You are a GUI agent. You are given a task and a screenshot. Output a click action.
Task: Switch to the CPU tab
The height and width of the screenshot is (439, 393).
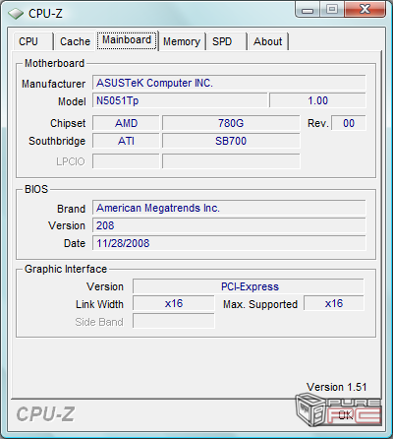click(x=32, y=41)
